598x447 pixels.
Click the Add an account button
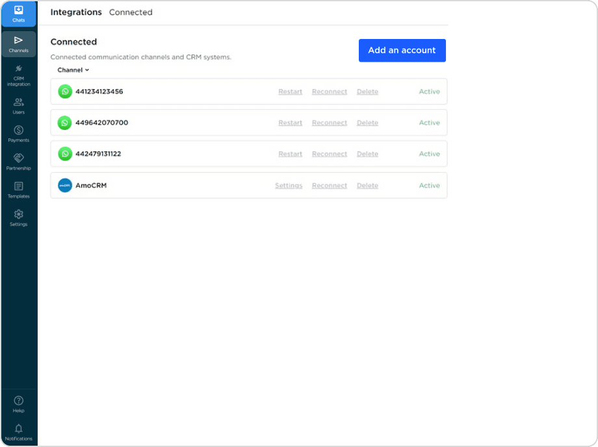[402, 50]
